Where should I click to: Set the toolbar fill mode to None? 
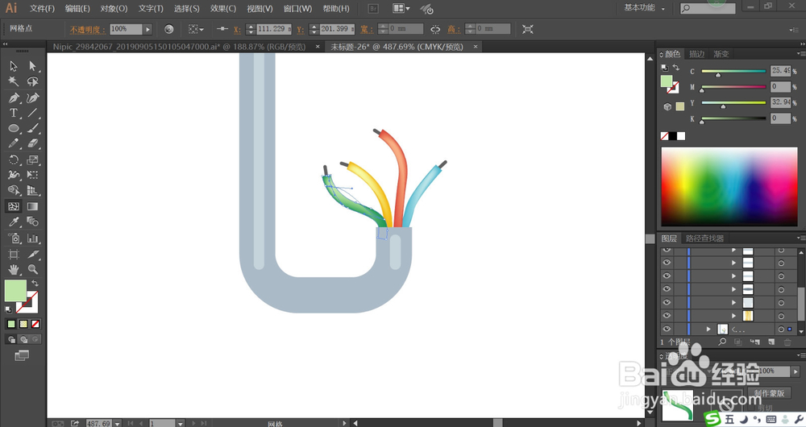click(35, 324)
